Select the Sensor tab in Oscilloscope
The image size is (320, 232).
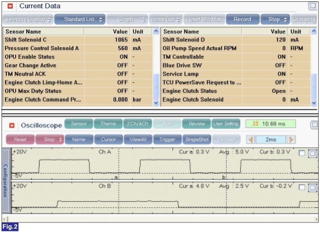[x=79, y=124]
